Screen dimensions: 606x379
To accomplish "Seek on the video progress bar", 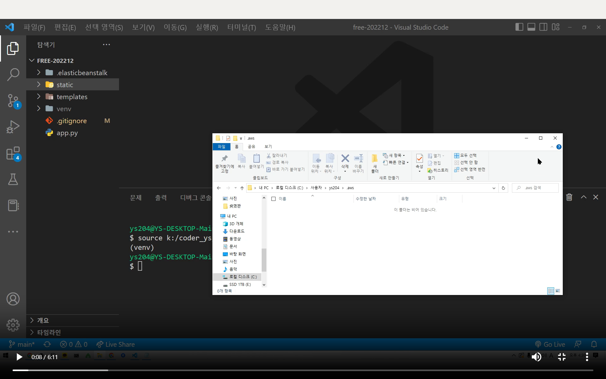I will [303, 370].
